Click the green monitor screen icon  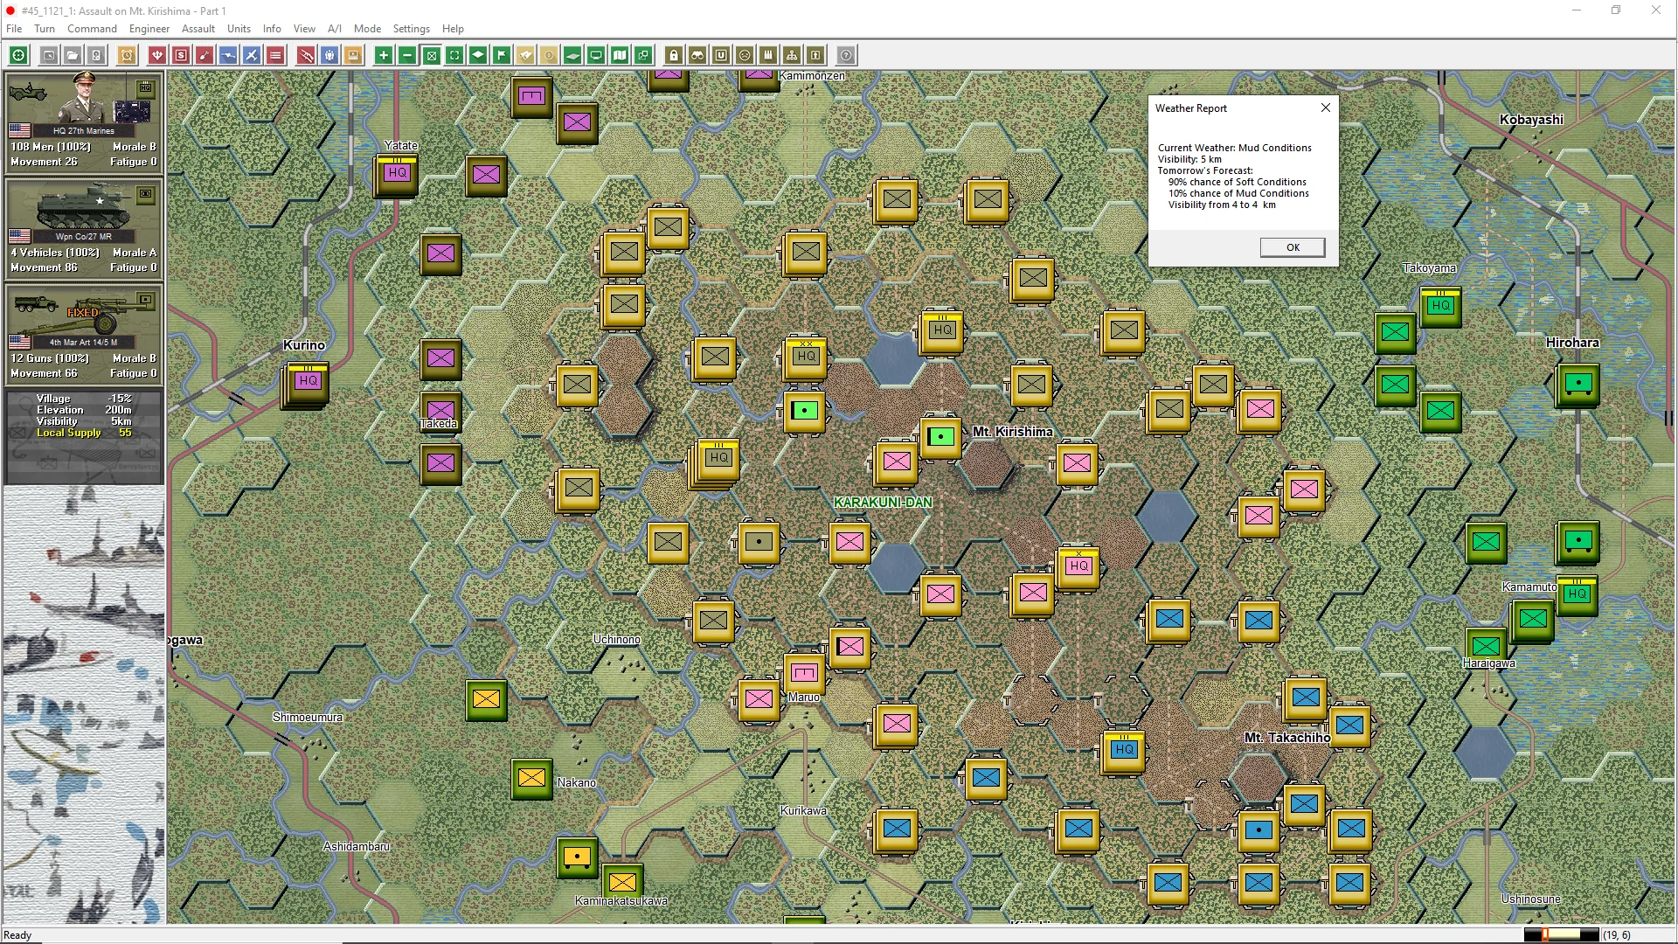point(596,56)
